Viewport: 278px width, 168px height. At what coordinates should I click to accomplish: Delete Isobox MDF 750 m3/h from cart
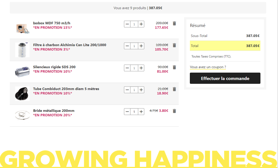[x=174, y=23]
